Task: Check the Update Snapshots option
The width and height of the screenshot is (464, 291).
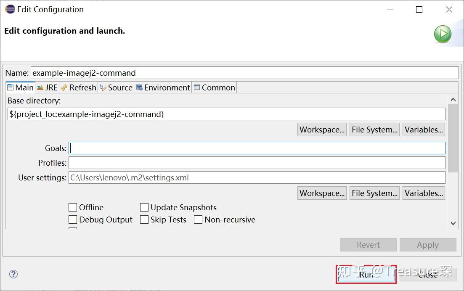Action: click(x=144, y=207)
